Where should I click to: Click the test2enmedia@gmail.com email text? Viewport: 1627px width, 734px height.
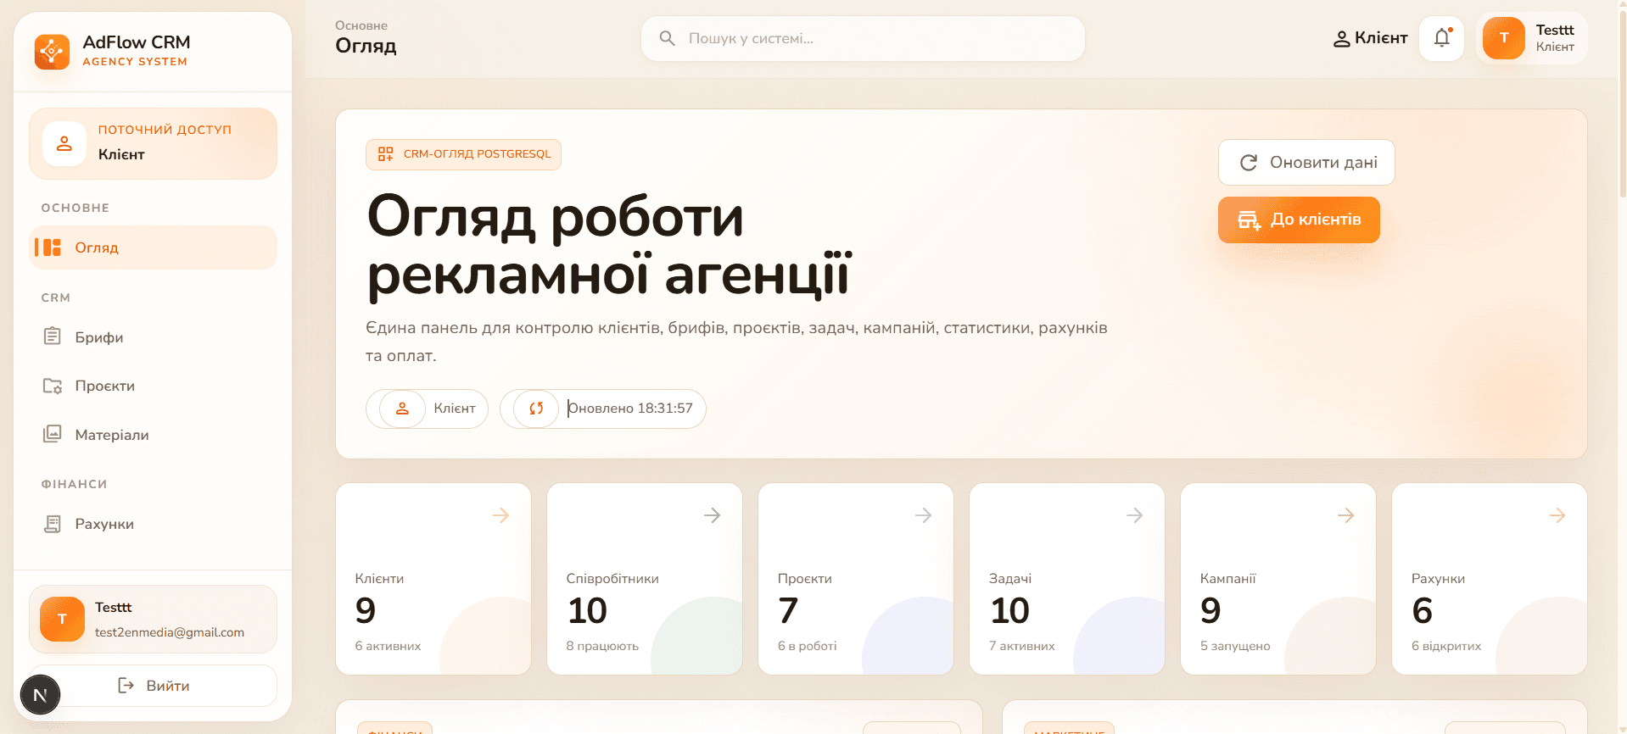pyautogui.click(x=170, y=632)
